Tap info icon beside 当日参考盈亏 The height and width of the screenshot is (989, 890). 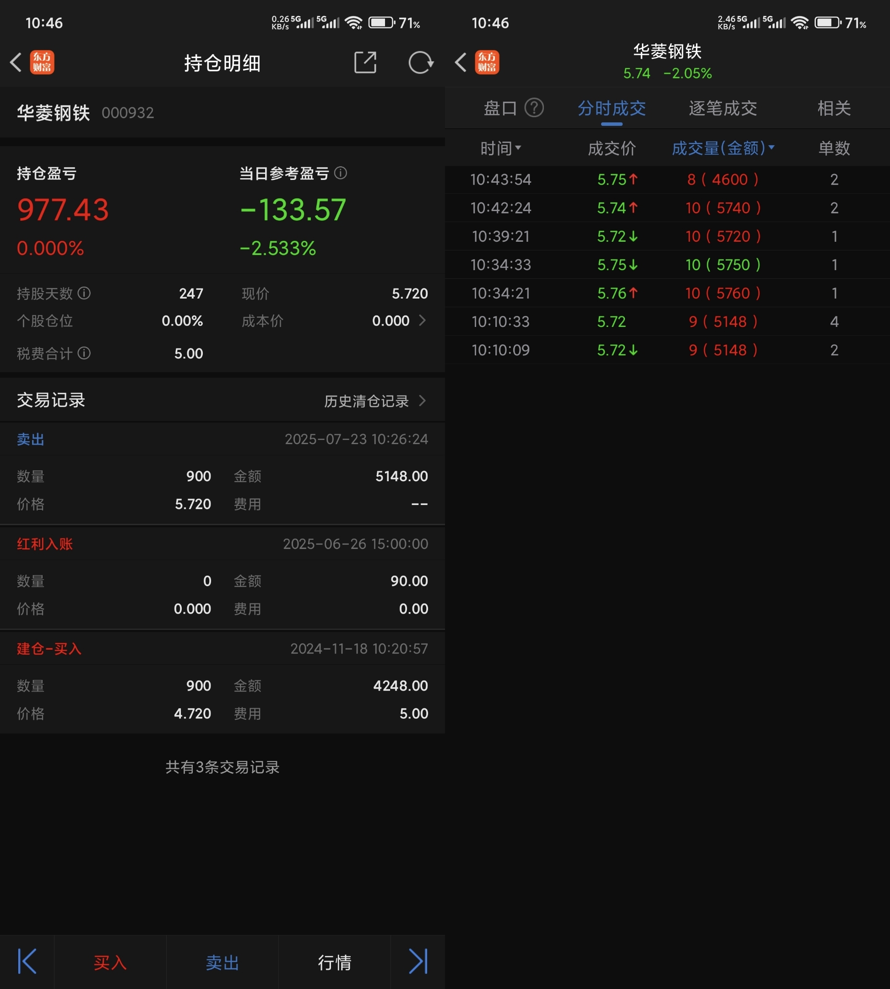click(341, 173)
